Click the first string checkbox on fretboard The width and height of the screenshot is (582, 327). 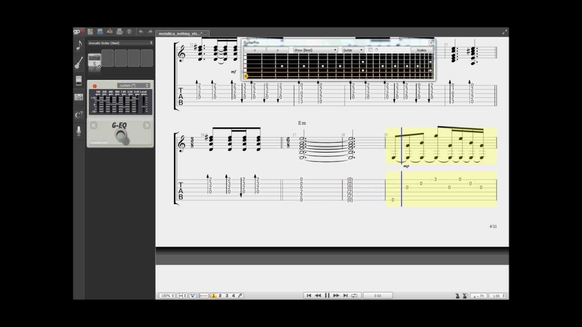pos(245,57)
